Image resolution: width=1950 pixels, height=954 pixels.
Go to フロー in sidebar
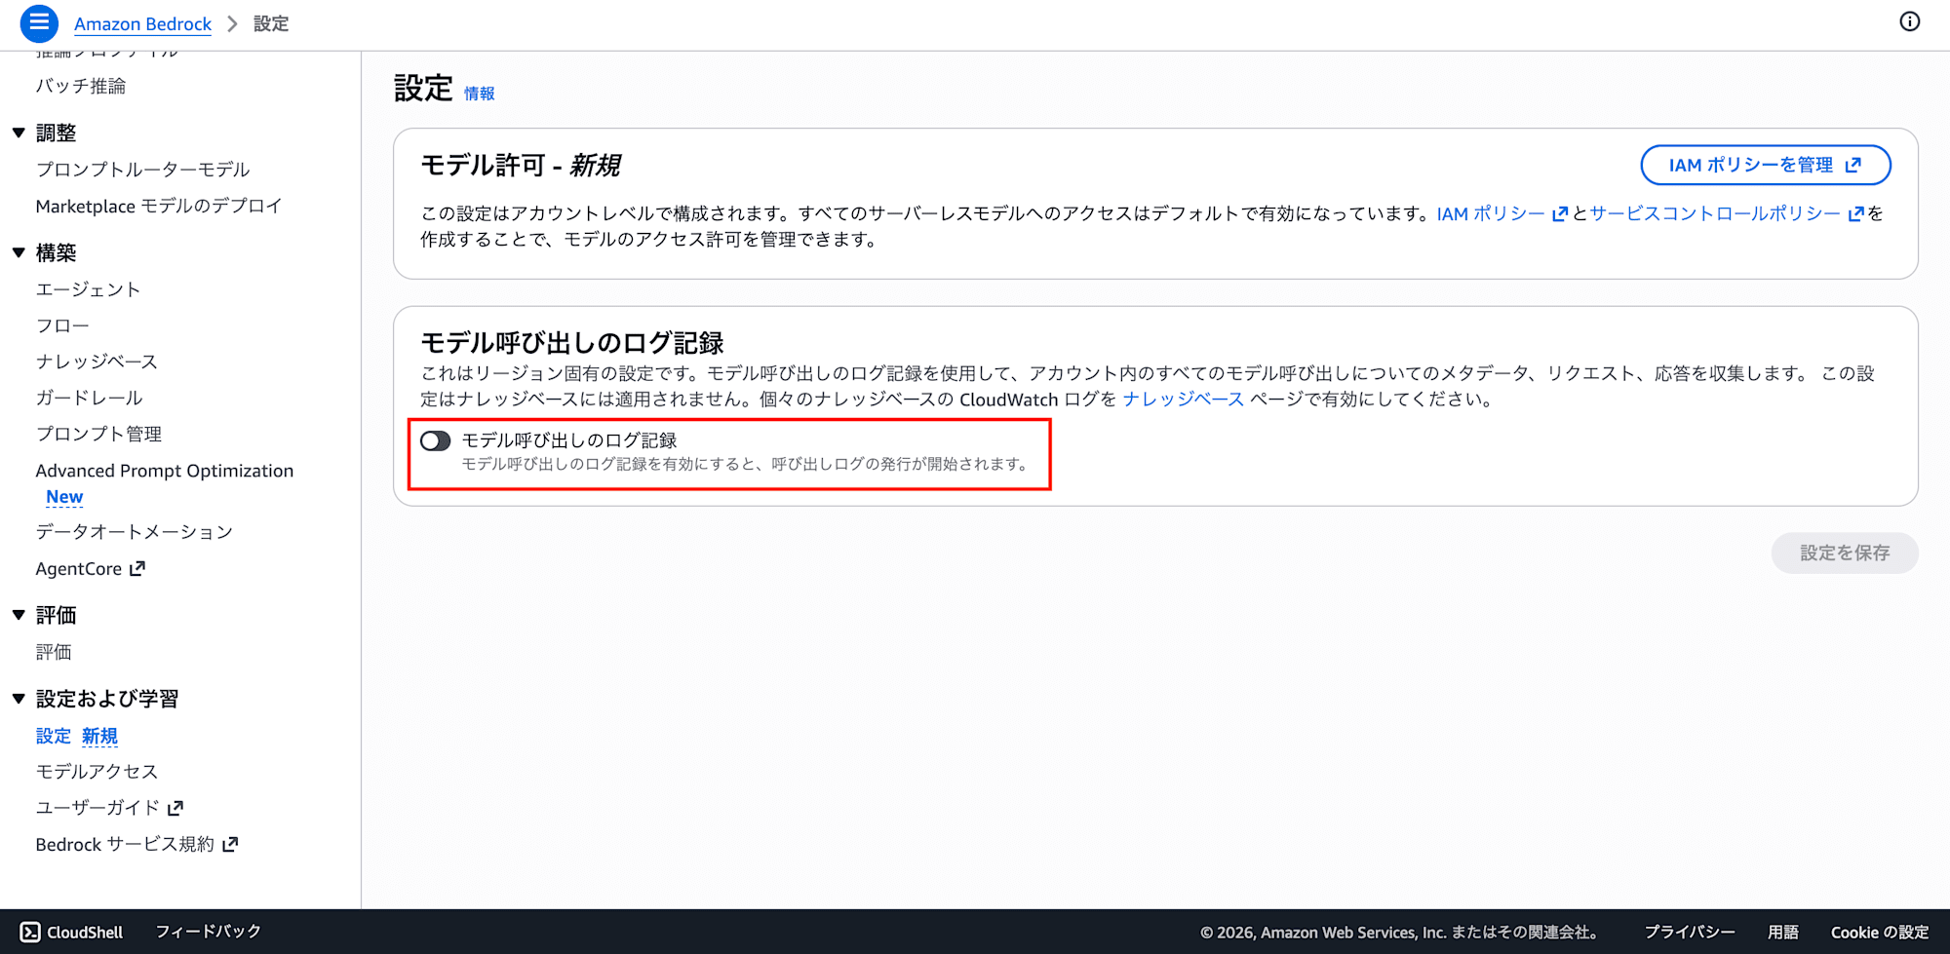point(62,325)
